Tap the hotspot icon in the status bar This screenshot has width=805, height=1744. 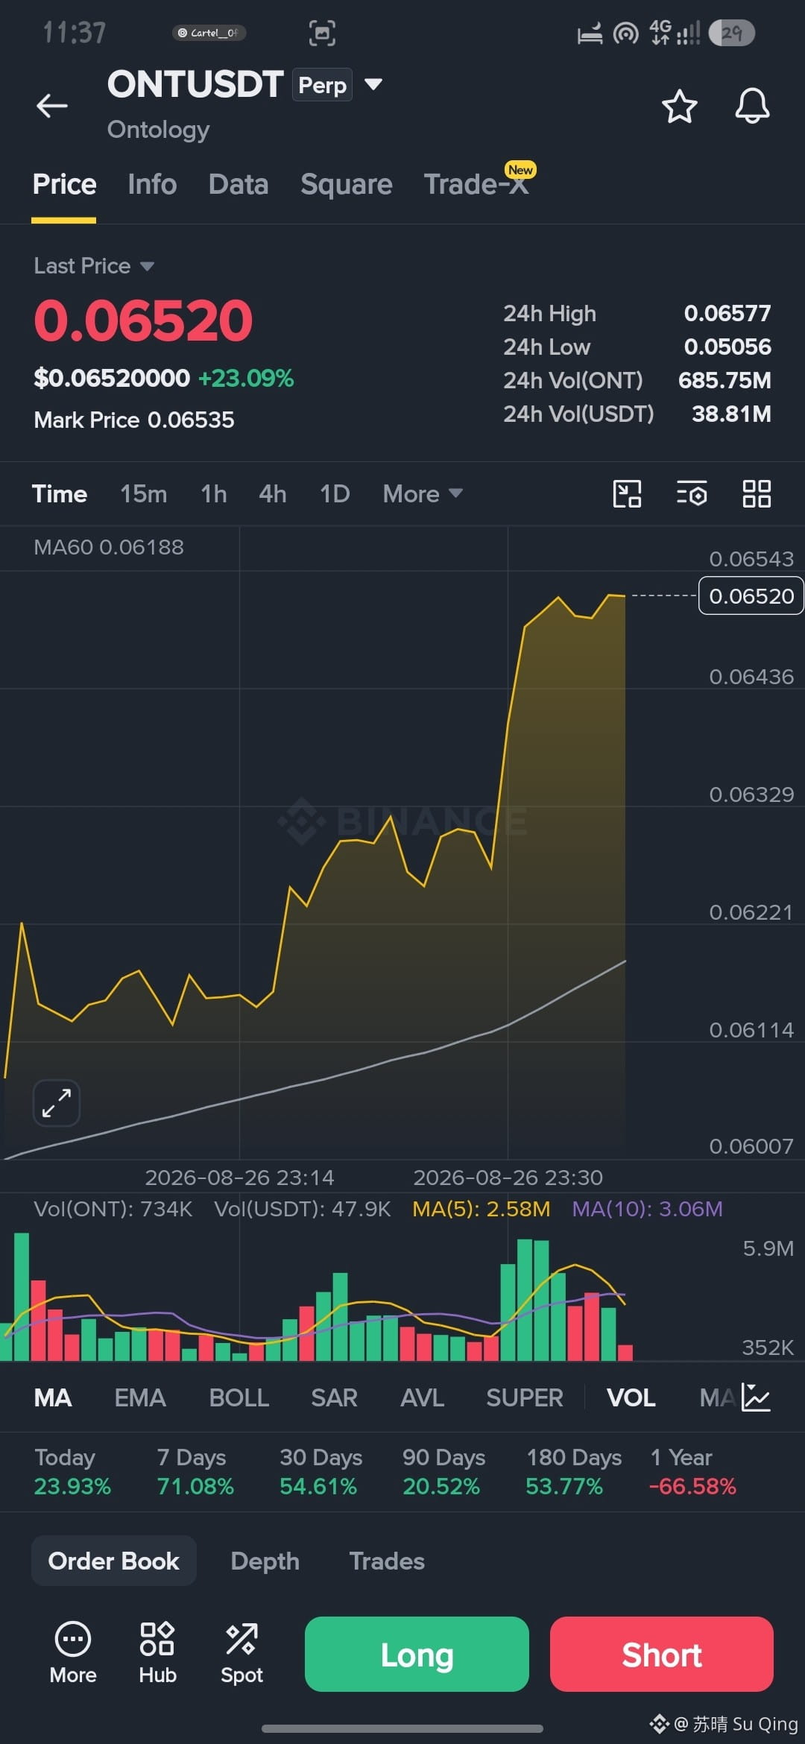coord(625,33)
